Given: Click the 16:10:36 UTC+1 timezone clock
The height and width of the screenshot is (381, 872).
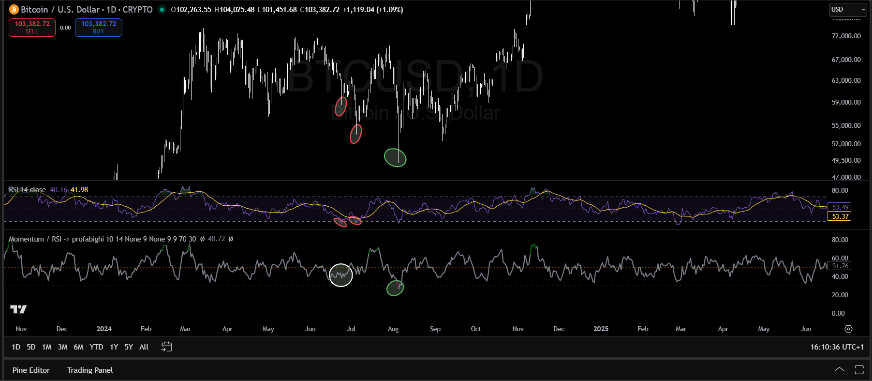Looking at the screenshot, I should (837, 347).
